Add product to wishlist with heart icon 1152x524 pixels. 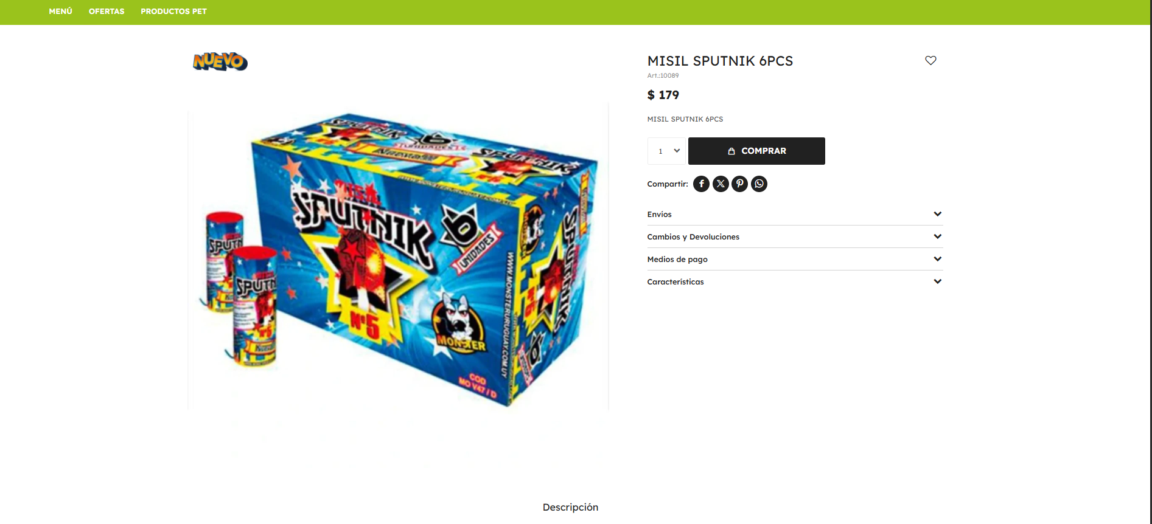click(x=930, y=60)
